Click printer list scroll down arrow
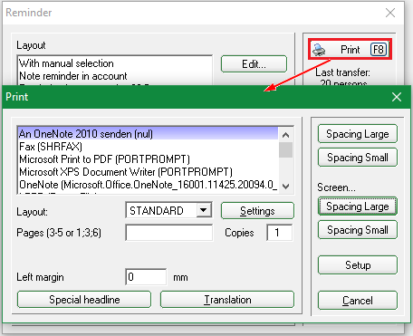 click(285, 187)
